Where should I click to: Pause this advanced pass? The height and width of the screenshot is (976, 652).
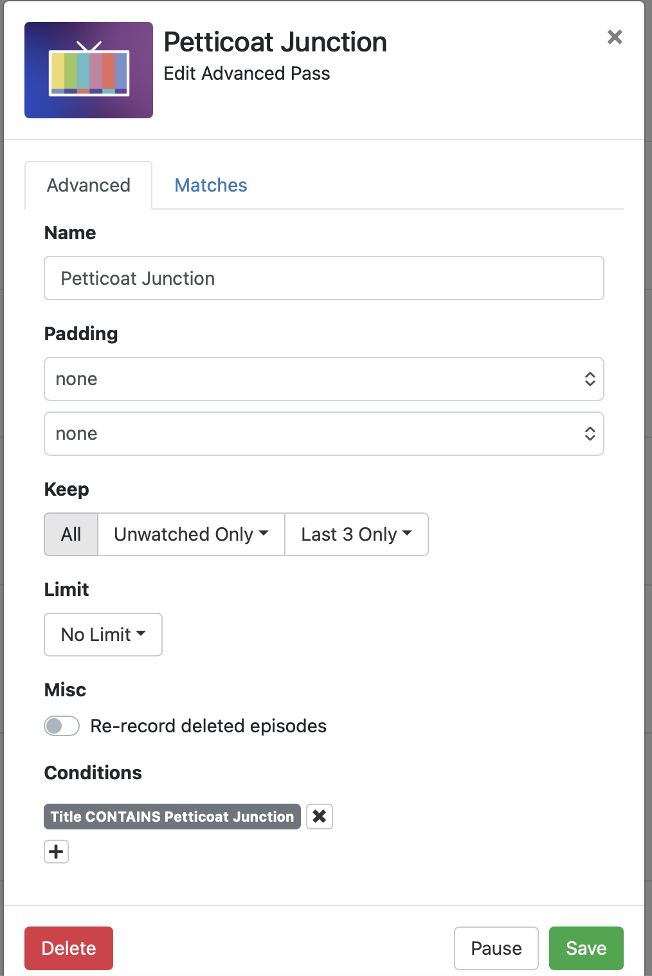[496, 948]
